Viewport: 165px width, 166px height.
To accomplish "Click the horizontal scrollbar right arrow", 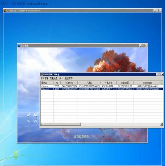I will [x=161, y=124].
